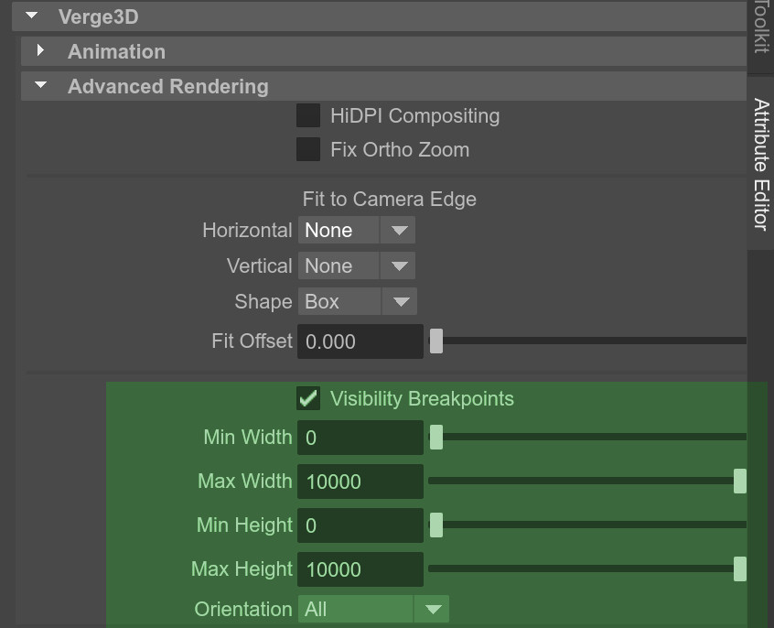Image resolution: width=774 pixels, height=628 pixels.
Task: Collapse the Advanced Rendering section
Action: [x=41, y=85]
